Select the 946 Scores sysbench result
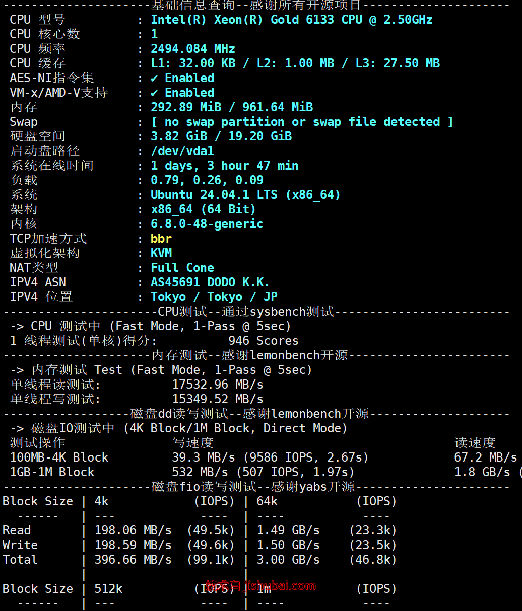Screen dimensions: 522x611 point(263,341)
